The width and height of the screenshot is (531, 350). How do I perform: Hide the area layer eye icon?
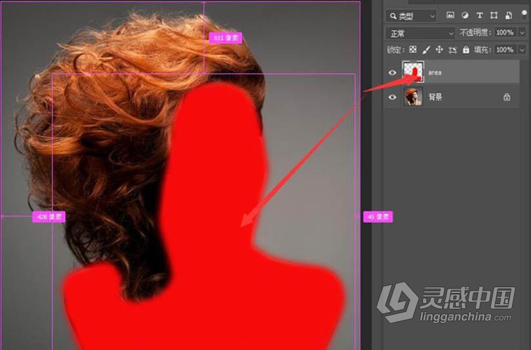coord(393,73)
